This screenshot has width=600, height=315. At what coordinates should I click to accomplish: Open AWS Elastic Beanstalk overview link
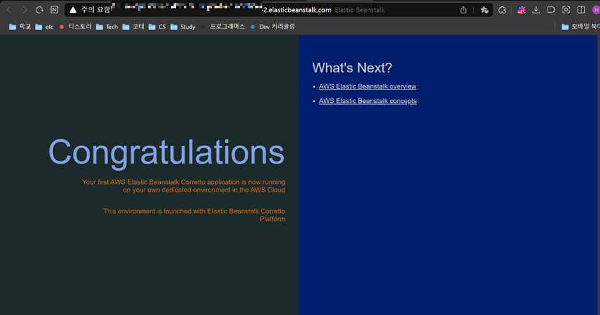(368, 86)
